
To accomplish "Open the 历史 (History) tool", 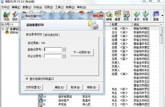I will (x=126, y=16).
